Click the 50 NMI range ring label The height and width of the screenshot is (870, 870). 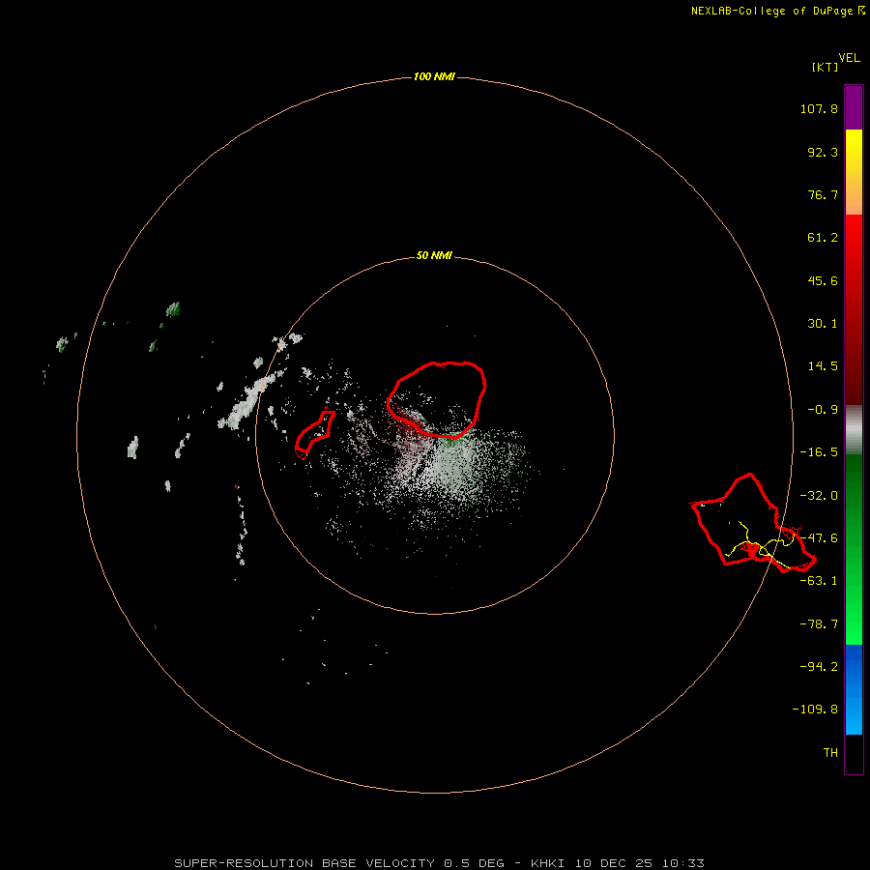tap(434, 256)
